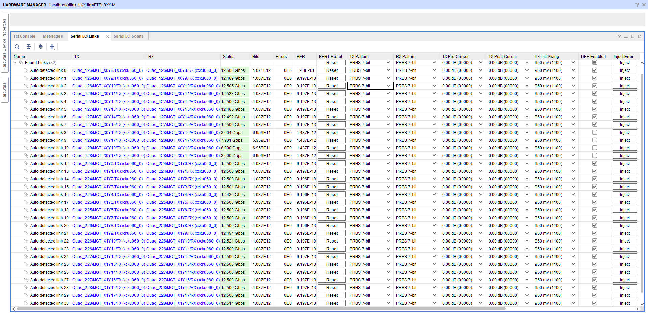Click the link icon beside Found Links
Screen dimensions: 648x313
[x=21, y=63]
